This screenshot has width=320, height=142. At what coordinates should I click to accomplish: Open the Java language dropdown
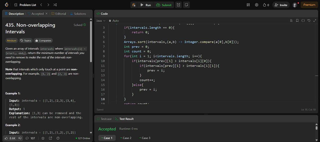click(x=101, y=21)
